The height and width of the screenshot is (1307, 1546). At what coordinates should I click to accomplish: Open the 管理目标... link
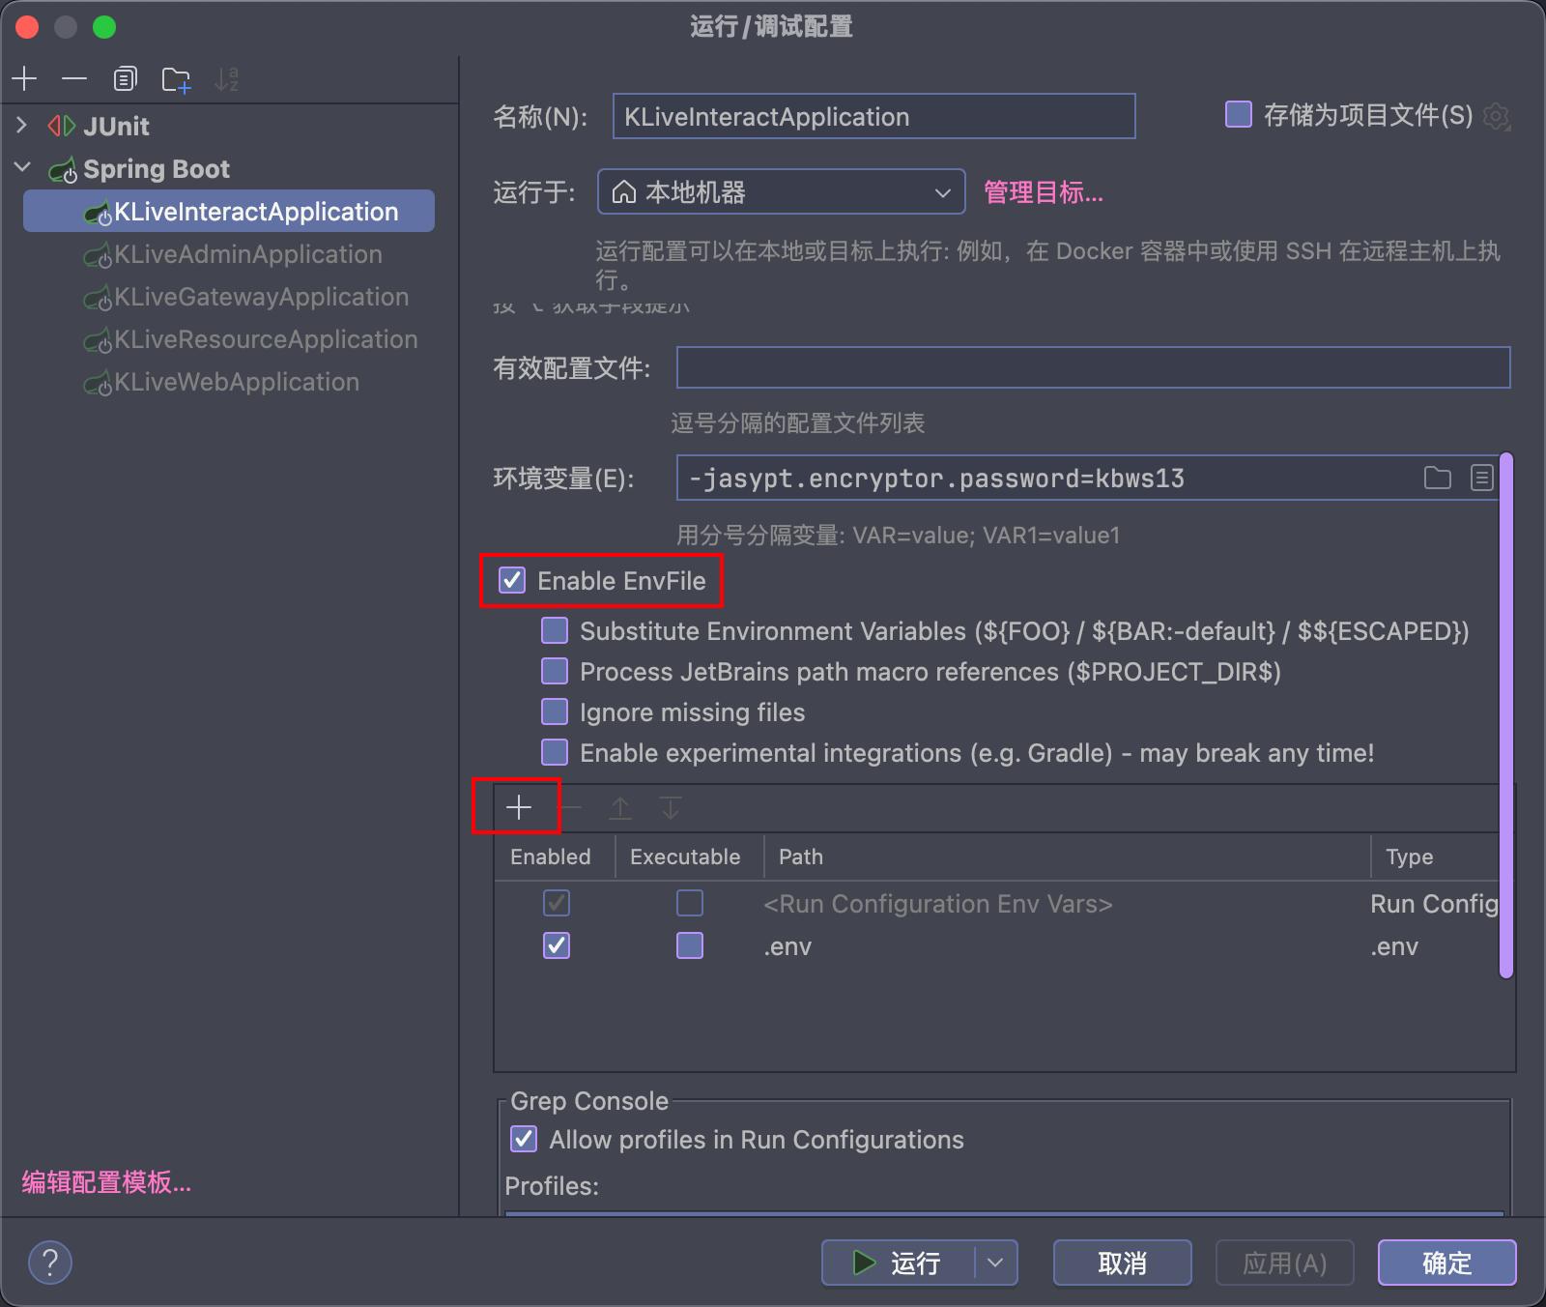point(1044,192)
